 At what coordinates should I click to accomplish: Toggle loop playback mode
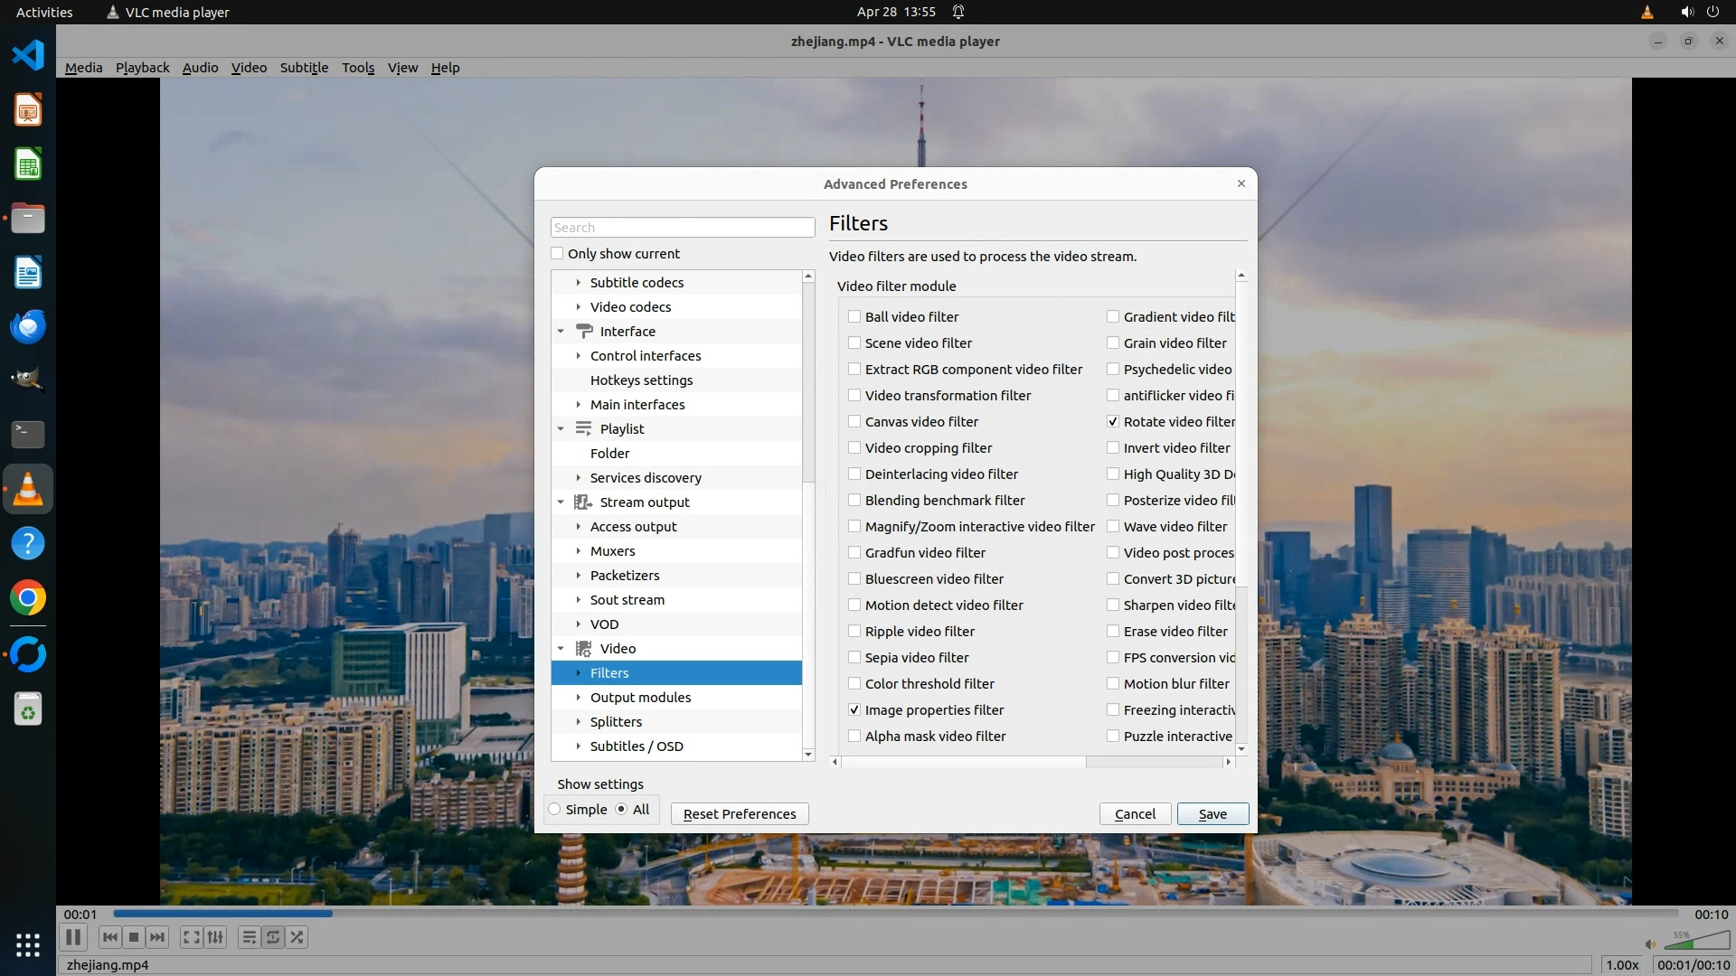273,938
